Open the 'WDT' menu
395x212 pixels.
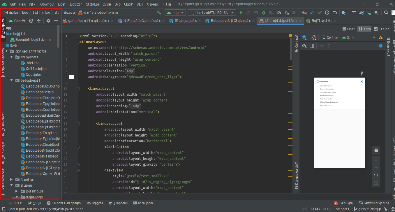[x=140, y=4]
